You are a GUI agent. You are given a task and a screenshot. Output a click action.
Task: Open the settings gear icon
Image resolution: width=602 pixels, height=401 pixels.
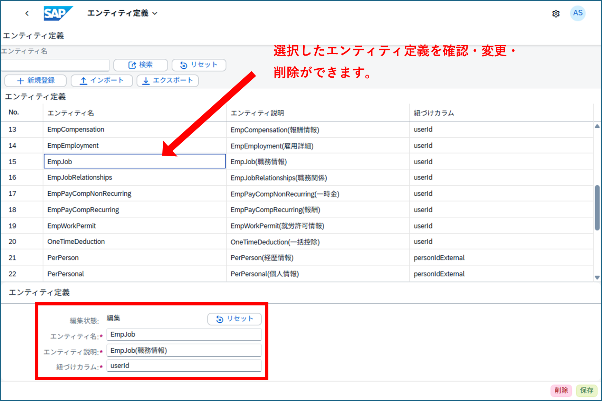(556, 13)
